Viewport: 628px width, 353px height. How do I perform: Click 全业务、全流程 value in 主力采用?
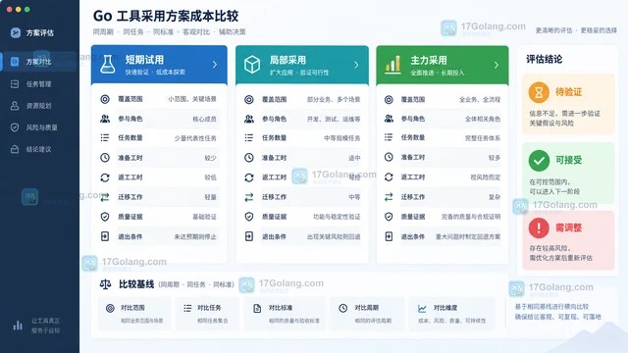(480, 99)
